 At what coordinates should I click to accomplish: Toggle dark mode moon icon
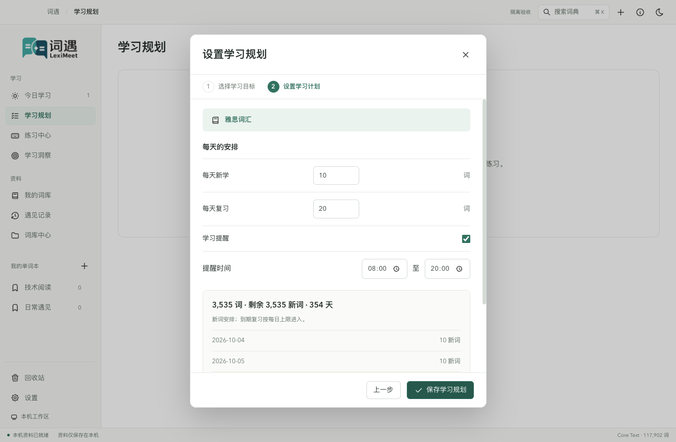660,12
